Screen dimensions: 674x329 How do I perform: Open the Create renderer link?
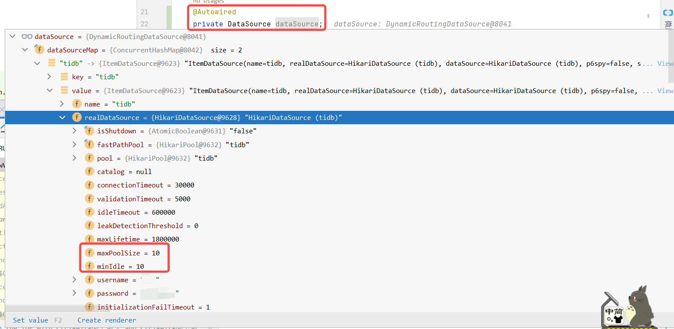click(106, 320)
